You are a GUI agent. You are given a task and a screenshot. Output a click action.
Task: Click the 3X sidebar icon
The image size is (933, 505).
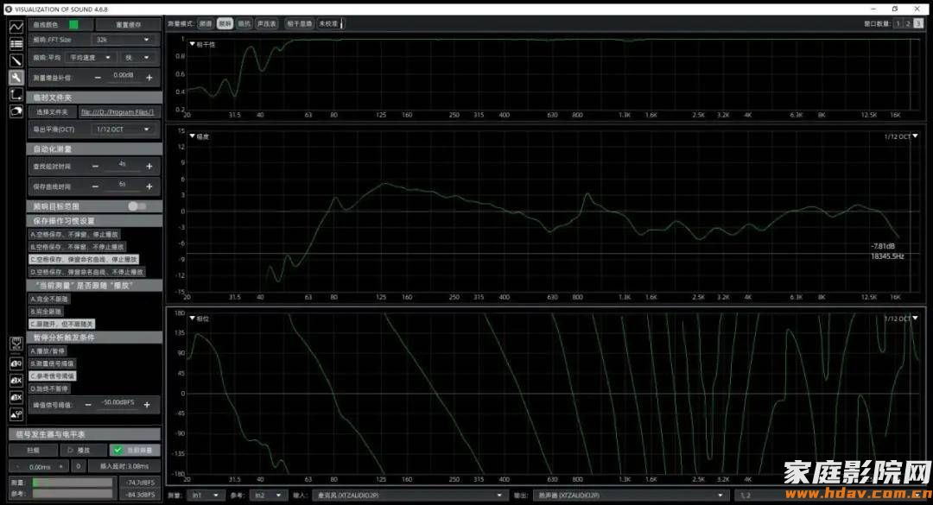coord(16,397)
